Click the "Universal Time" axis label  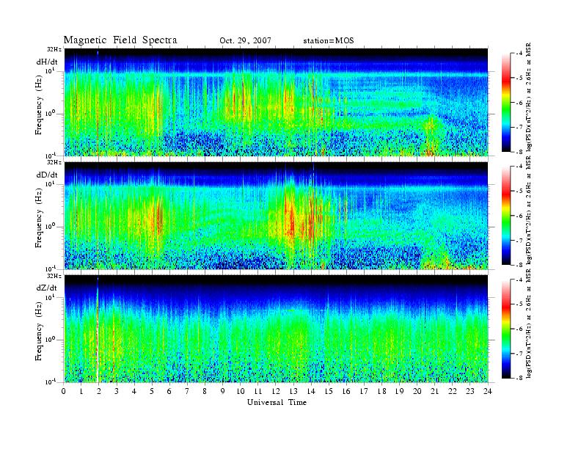coord(277,402)
